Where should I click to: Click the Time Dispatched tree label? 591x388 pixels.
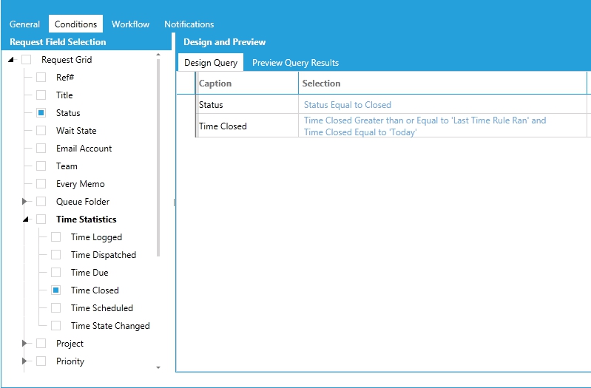tap(104, 255)
